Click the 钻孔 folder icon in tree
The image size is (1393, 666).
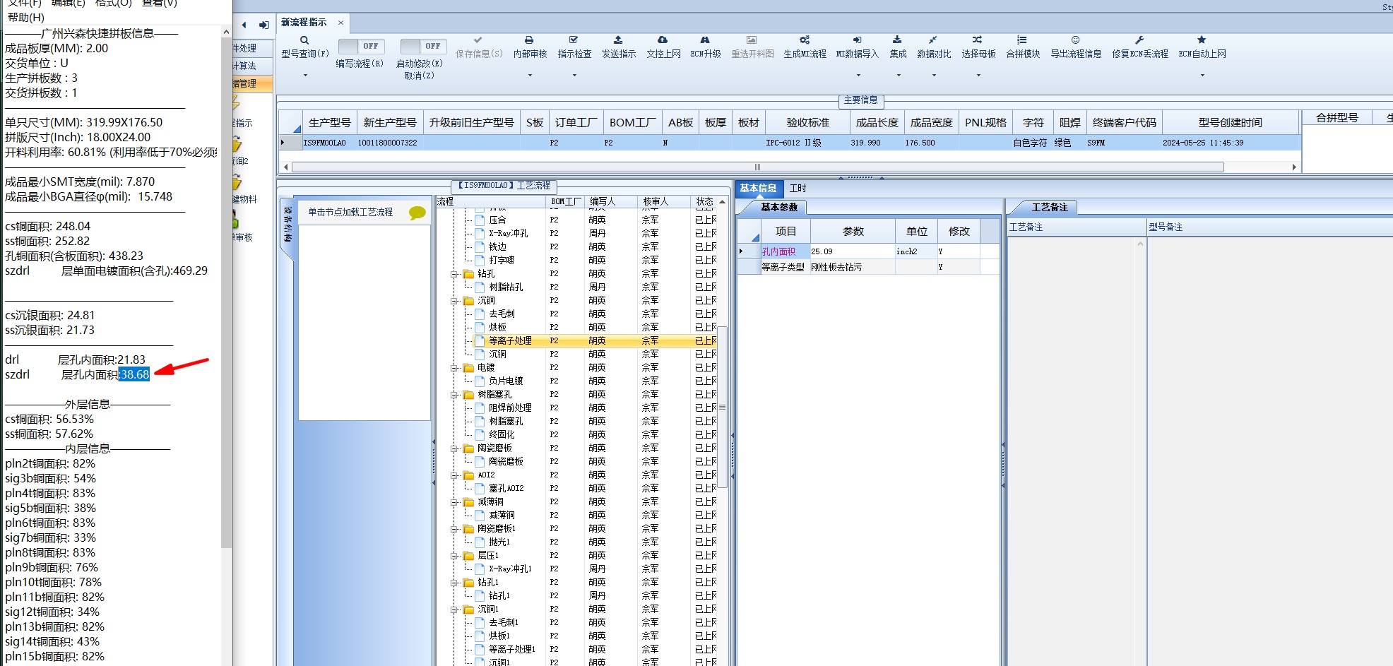point(468,273)
